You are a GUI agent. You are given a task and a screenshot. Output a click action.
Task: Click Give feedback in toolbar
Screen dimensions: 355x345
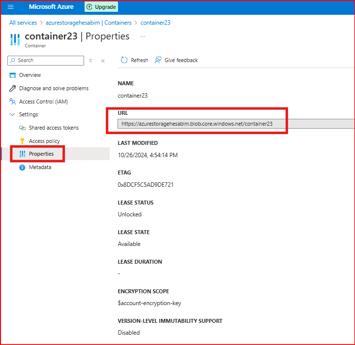[x=176, y=60]
